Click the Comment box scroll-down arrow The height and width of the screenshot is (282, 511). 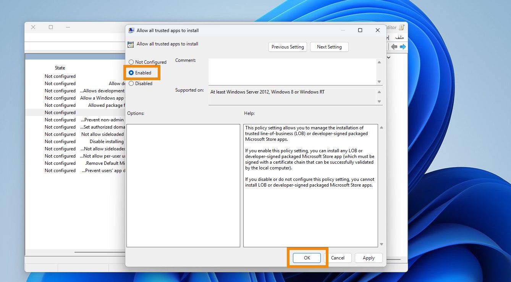[x=379, y=81]
